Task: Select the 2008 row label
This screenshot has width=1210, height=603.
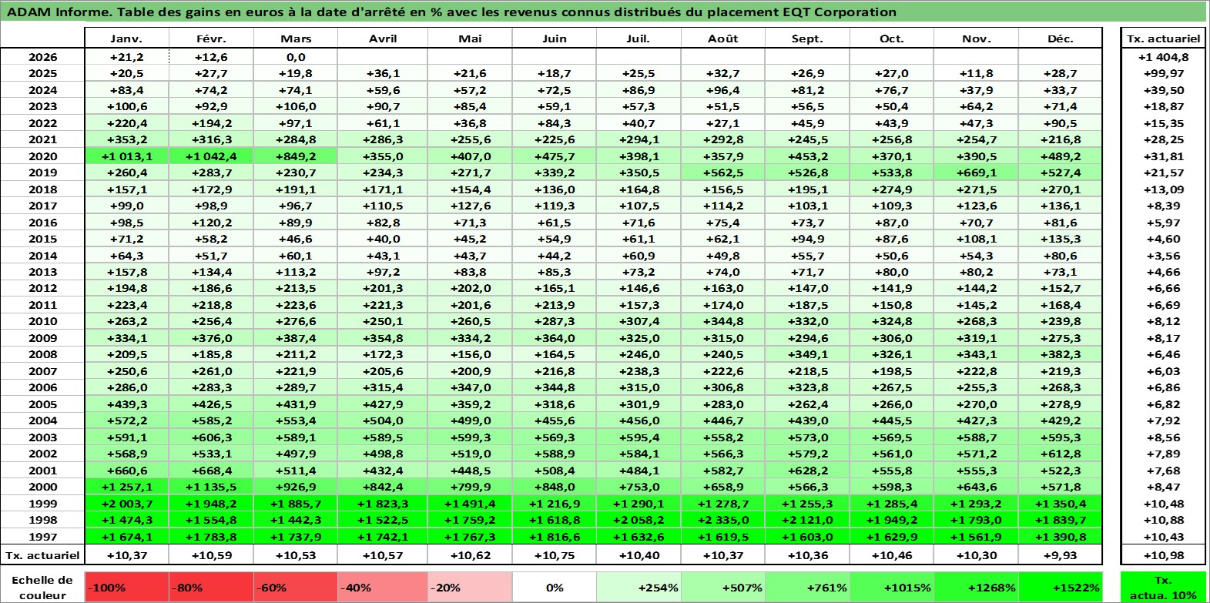Action: point(42,354)
